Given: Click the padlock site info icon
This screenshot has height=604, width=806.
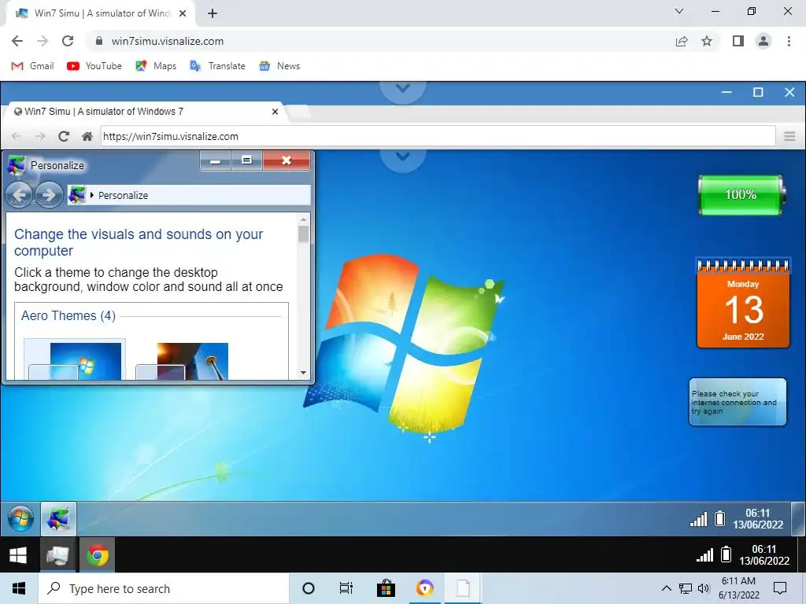Looking at the screenshot, I should [x=99, y=41].
